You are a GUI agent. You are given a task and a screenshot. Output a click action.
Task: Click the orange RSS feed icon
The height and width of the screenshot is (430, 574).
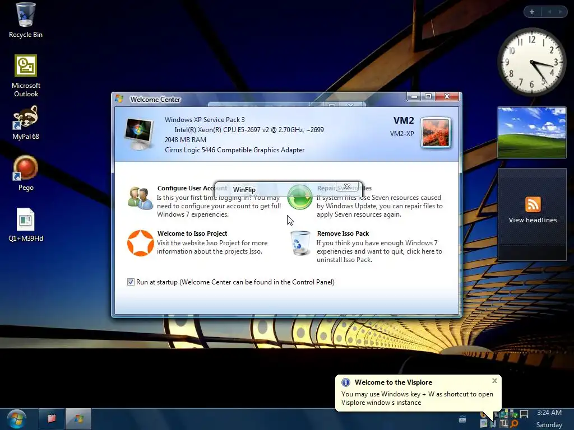coord(533,204)
